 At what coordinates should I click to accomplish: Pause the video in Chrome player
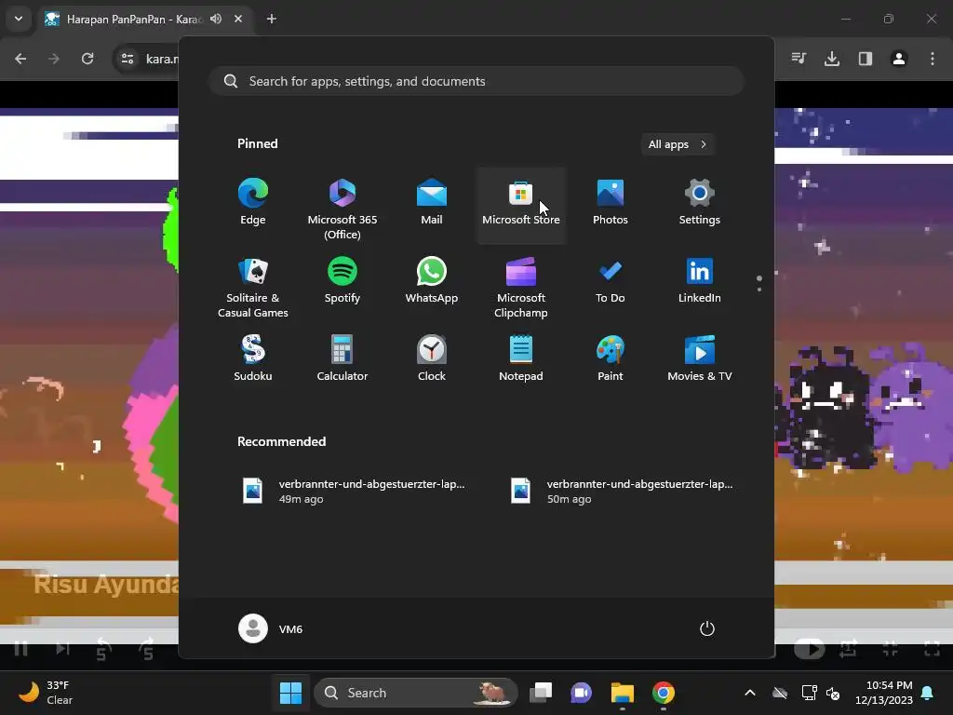[20, 649]
